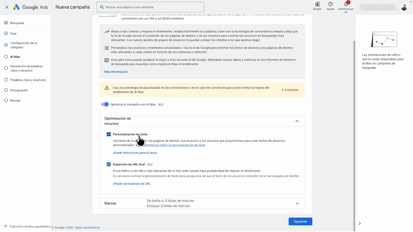Uncheck Personalización de texto checkbox
The width and height of the screenshot is (413, 232).
point(109,134)
